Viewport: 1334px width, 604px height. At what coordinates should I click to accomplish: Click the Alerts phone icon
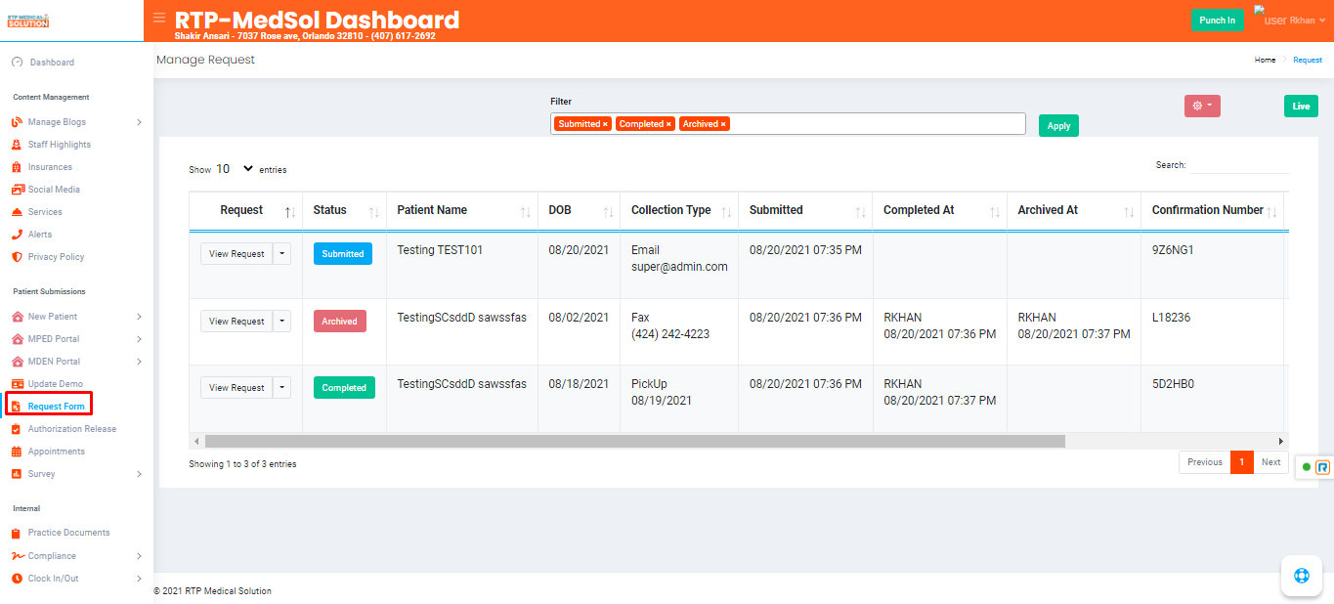pyautogui.click(x=17, y=235)
